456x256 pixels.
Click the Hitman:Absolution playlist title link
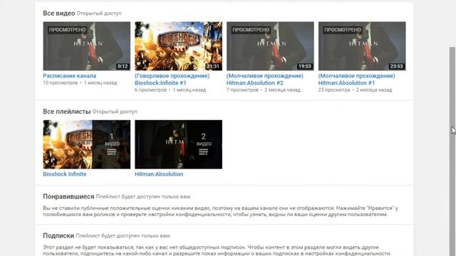pyautogui.click(x=159, y=174)
